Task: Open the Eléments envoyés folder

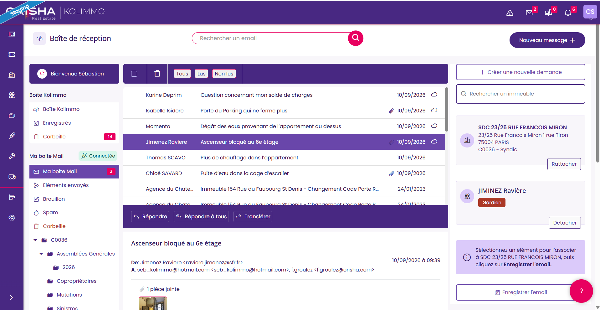Action: click(x=74, y=185)
